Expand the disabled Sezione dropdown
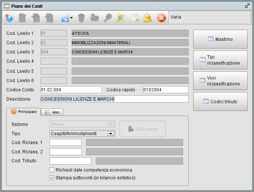The width and height of the screenshot is (254, 192). pyautogui.click(x=111, y=124)
